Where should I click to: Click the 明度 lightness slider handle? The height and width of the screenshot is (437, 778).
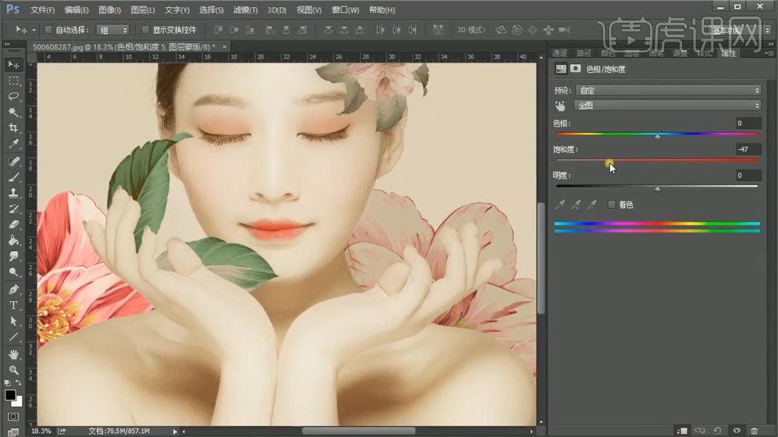coord(657,188)
